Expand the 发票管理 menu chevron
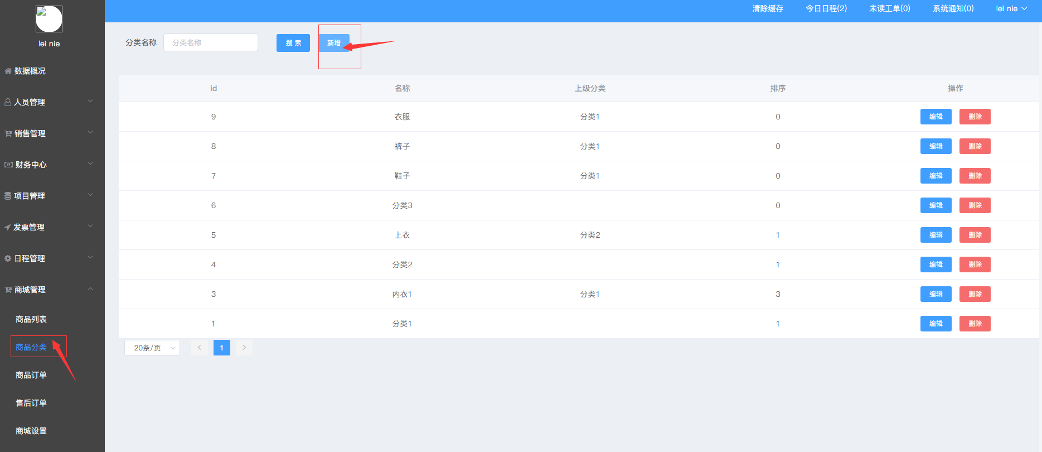Viewport: 1042px width, 452px height. coord(90,226)
